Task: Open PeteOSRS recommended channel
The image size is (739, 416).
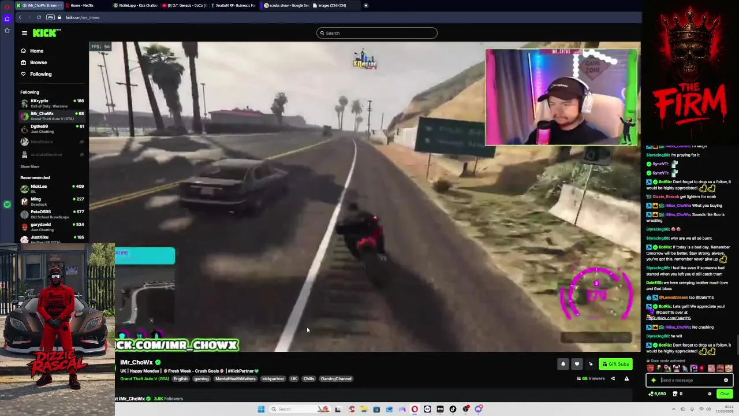Action: (x=52, y=214)
